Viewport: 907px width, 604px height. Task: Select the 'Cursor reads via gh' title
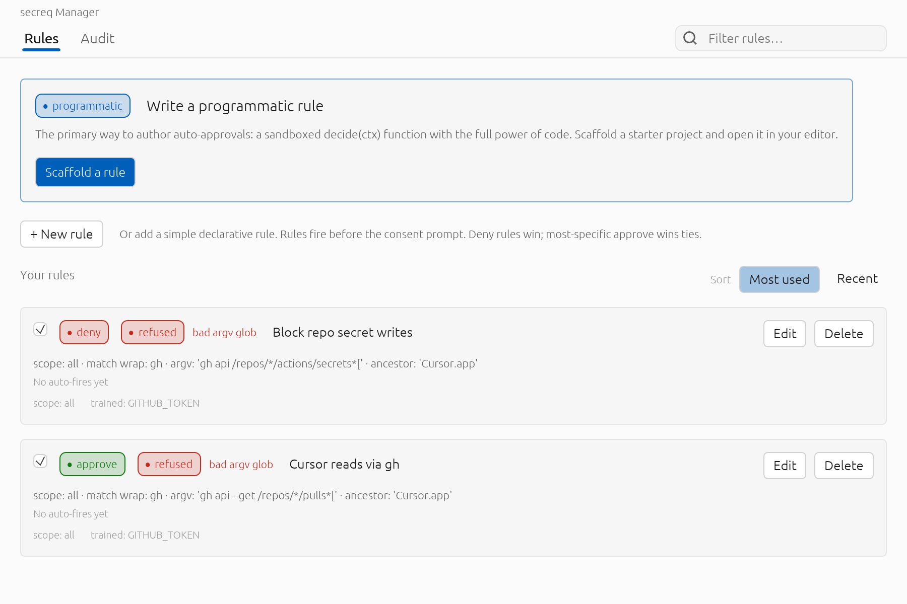point(344,464)
